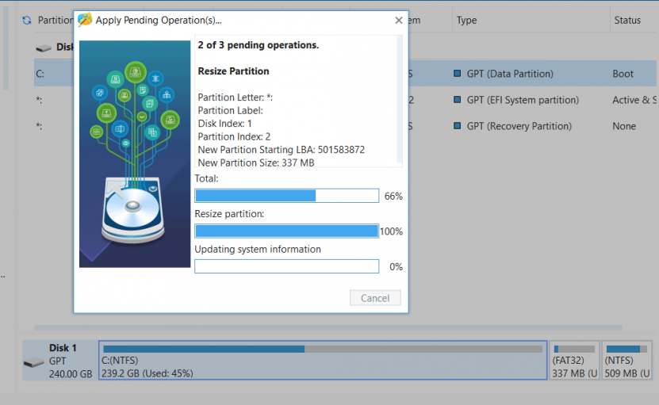Click the EFI System partition type icon

[x=458, y=100]
